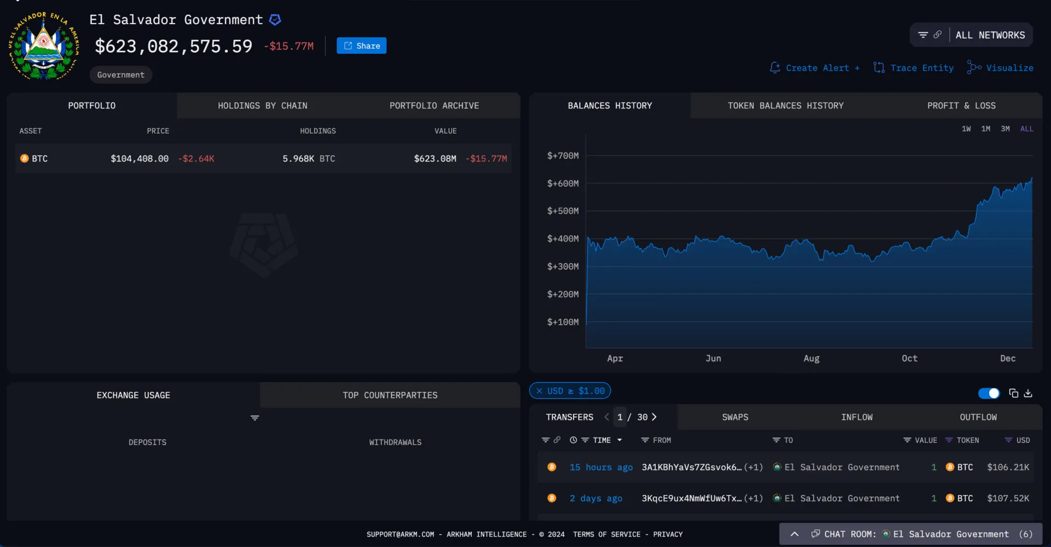
Task: Download transfers with the download icon
Action: pyautogui.click(x=1028, y=393)
